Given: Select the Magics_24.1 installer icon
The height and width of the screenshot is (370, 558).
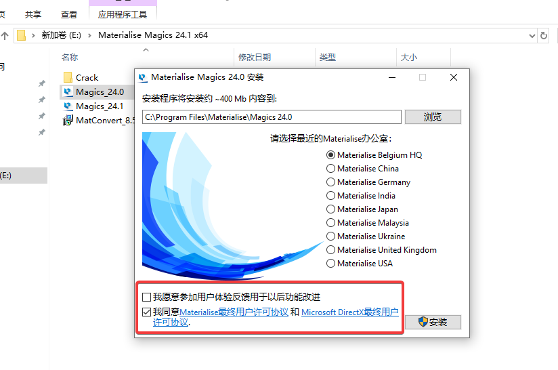Looking at the screenshot, I should pos(68,106).
